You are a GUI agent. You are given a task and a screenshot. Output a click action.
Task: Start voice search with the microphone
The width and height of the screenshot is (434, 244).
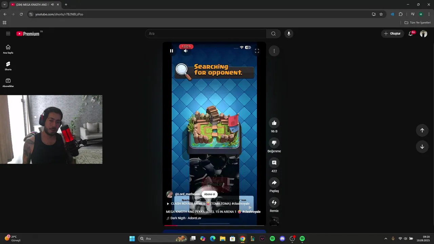coord(289,34)
